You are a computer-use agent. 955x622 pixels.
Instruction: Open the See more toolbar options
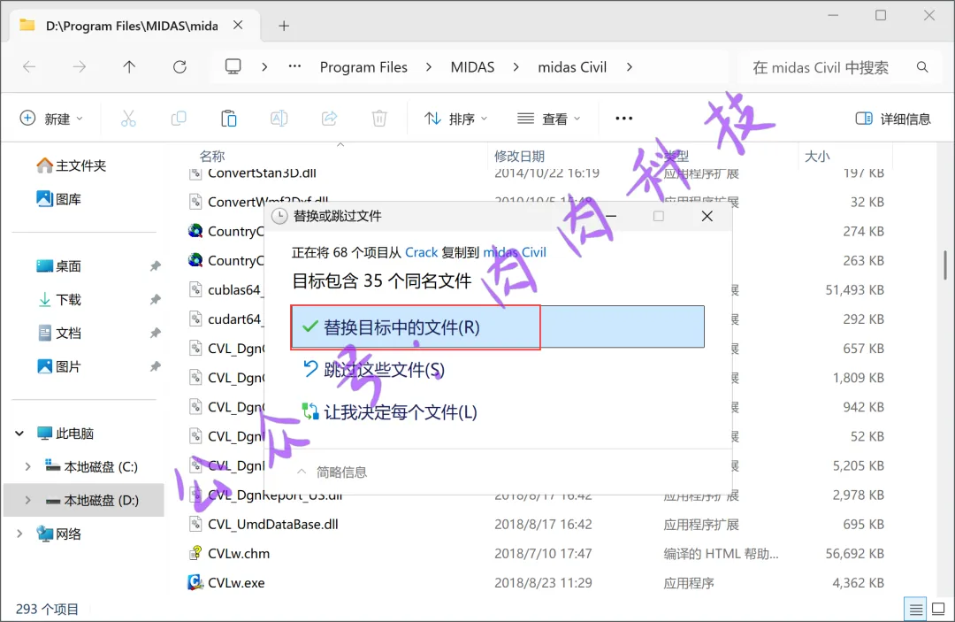pyautogui.click(x=624, y=119)
